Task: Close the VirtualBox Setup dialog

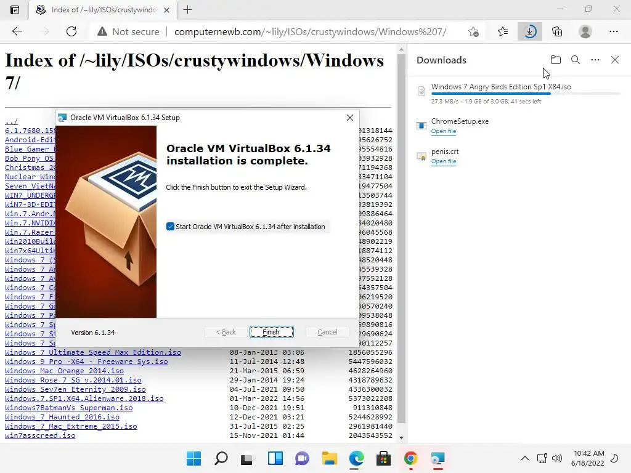Action: coord(350,118)
